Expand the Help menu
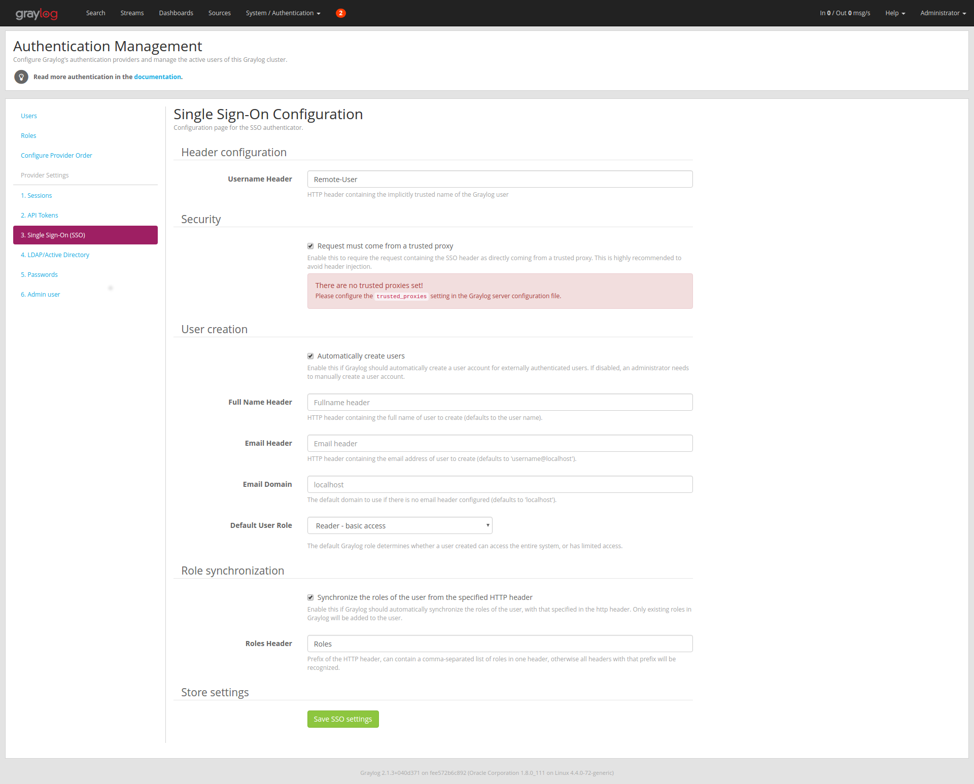 pos(895,13)
